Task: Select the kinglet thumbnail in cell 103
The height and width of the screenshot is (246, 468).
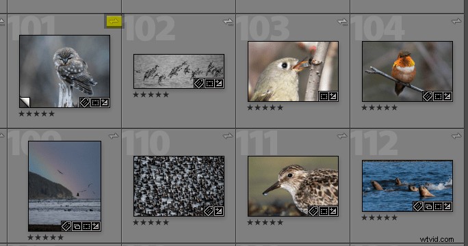Action: (293, 71)
